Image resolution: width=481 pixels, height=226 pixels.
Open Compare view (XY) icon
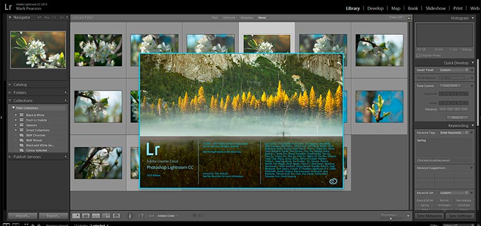96,216
